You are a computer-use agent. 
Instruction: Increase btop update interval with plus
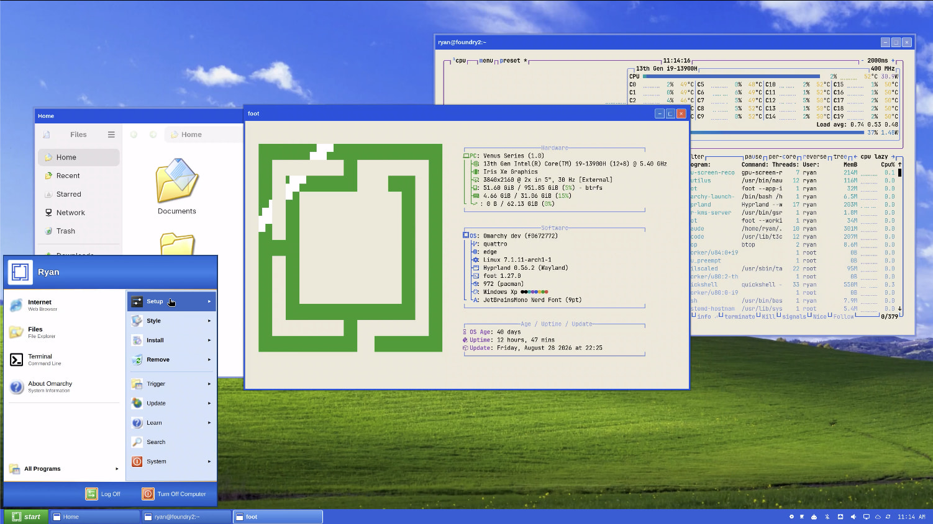893,61
